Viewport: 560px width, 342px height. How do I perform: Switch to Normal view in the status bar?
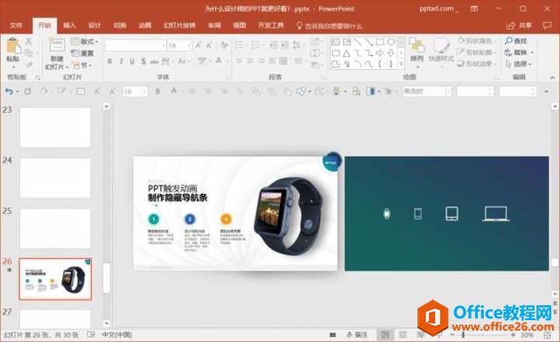tap(385, 335)
